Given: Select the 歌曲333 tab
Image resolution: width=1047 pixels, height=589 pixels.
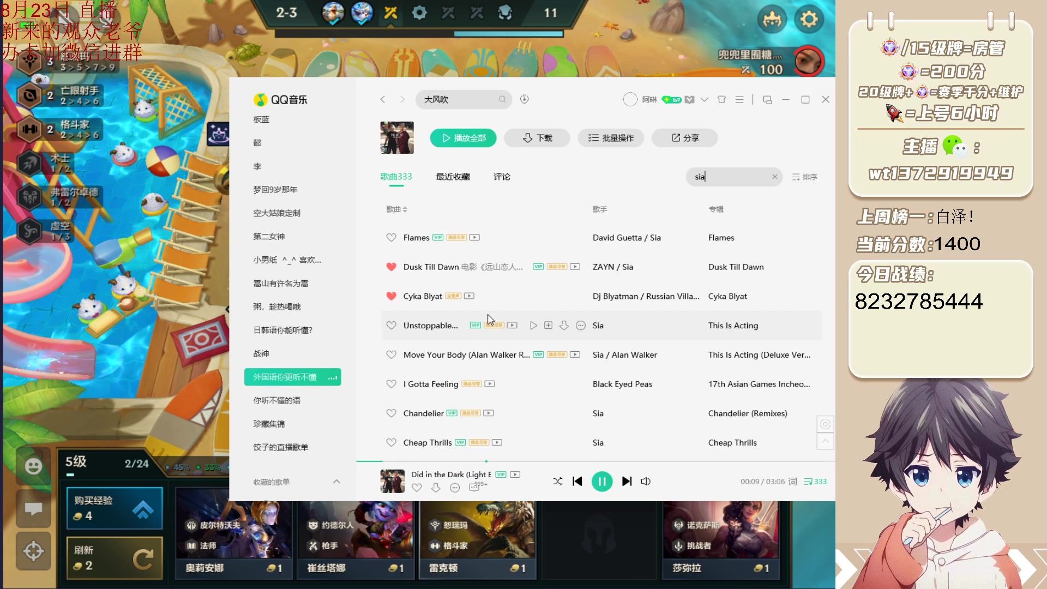Looking at the screenshot, I should pyautogui.click(x=396, y=177).
